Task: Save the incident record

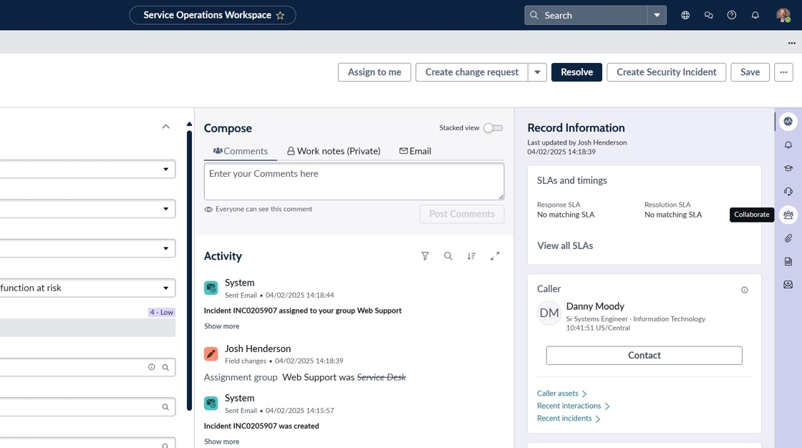Action: tap(750, 72)
